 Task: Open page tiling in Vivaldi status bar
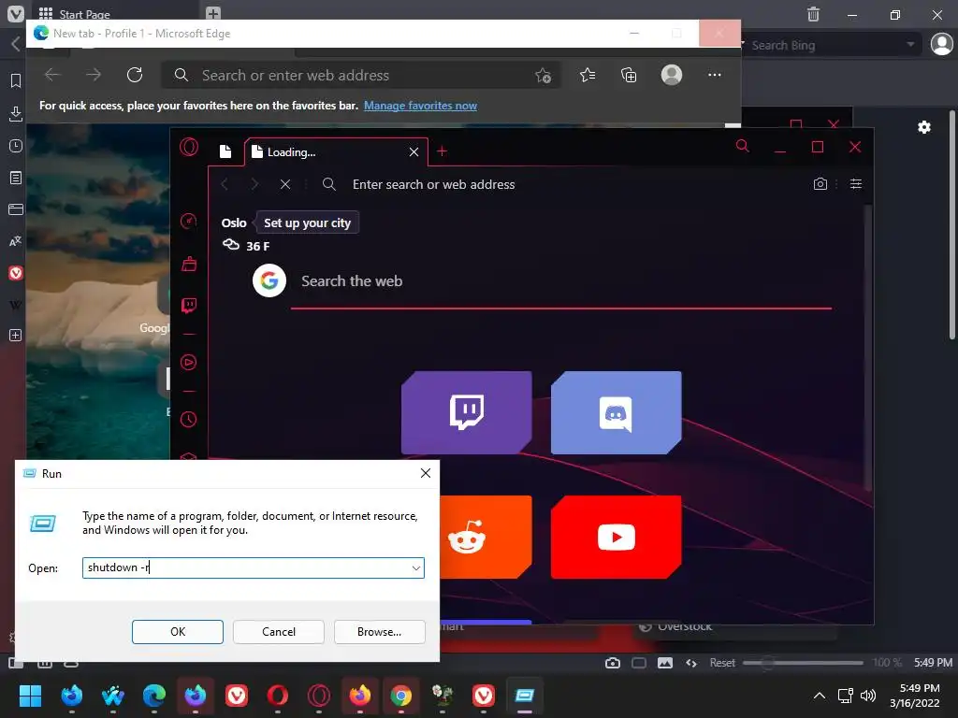(x=639, y=663)
